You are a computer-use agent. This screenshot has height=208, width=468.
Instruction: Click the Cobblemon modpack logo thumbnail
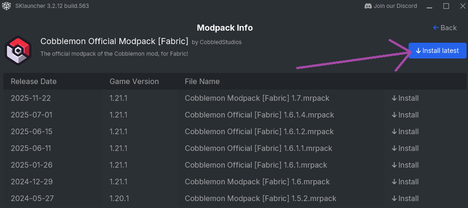pos(18,51)
